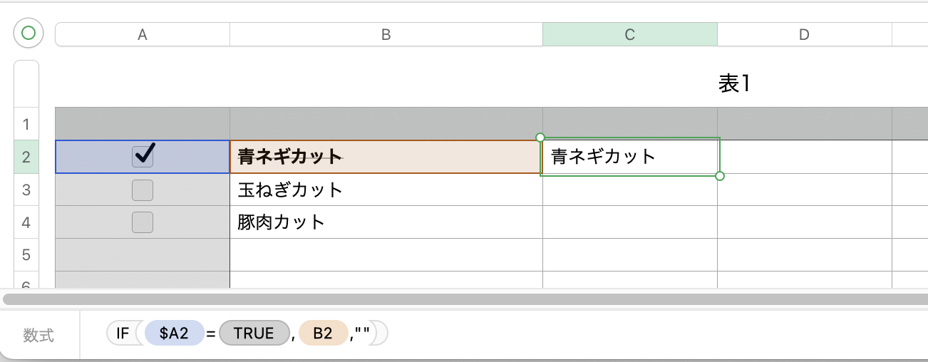The image size is (928, 362).
Task: Click the 表1 table title
Action: (734, 84)
